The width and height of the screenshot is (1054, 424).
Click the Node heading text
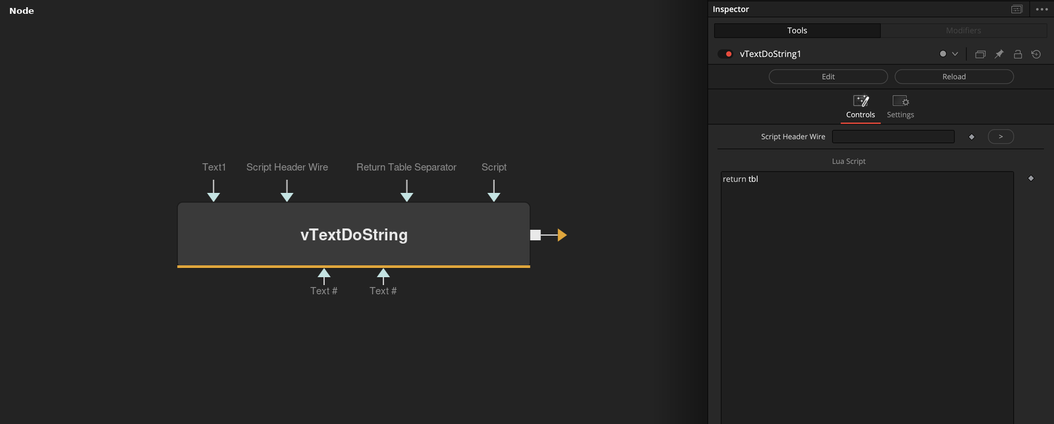point(22,11)
